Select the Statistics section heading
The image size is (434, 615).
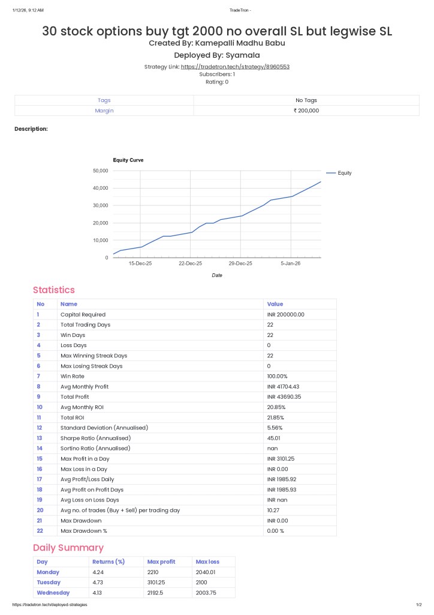[54, 290]
